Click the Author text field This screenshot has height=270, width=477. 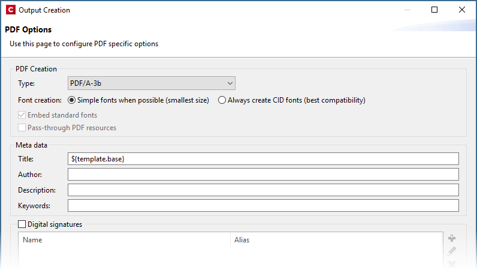coord(263,175)
